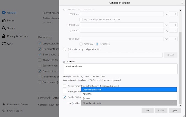Close the Connection Settings dialog
The width and height of the screenshot is (186, 117).
182,3
